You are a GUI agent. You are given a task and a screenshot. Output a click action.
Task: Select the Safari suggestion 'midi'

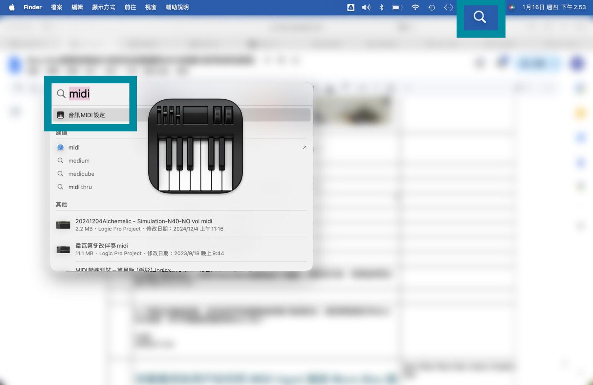coord(74,147)
